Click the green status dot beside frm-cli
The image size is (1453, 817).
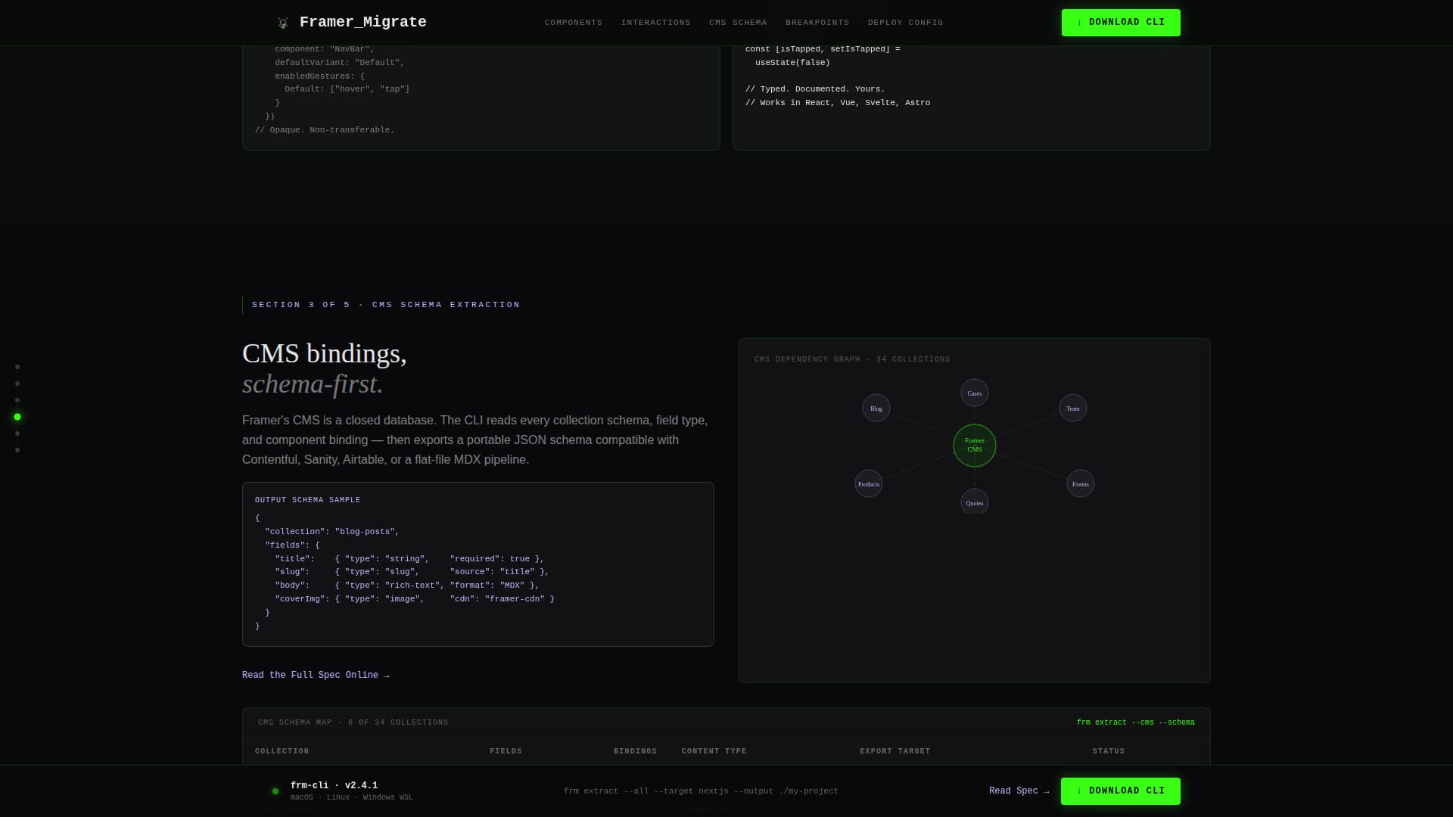275,791
